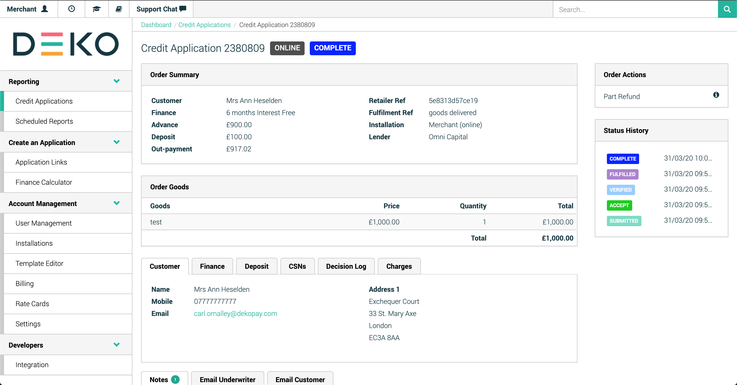Open carl.omalley@dekopay.com email link
737x385 pixels.
[235, 313]
